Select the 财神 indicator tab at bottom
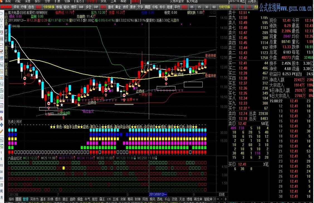 [138, 199]
